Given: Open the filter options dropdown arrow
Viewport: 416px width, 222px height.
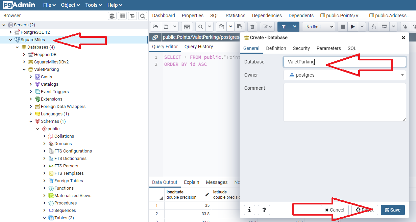Looking at the screenshot, I should pyautogui.click(x=295, y=27).
